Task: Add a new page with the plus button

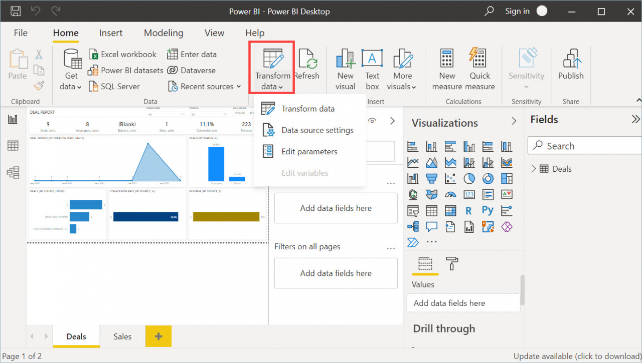Action: click(x=158, y=336)
